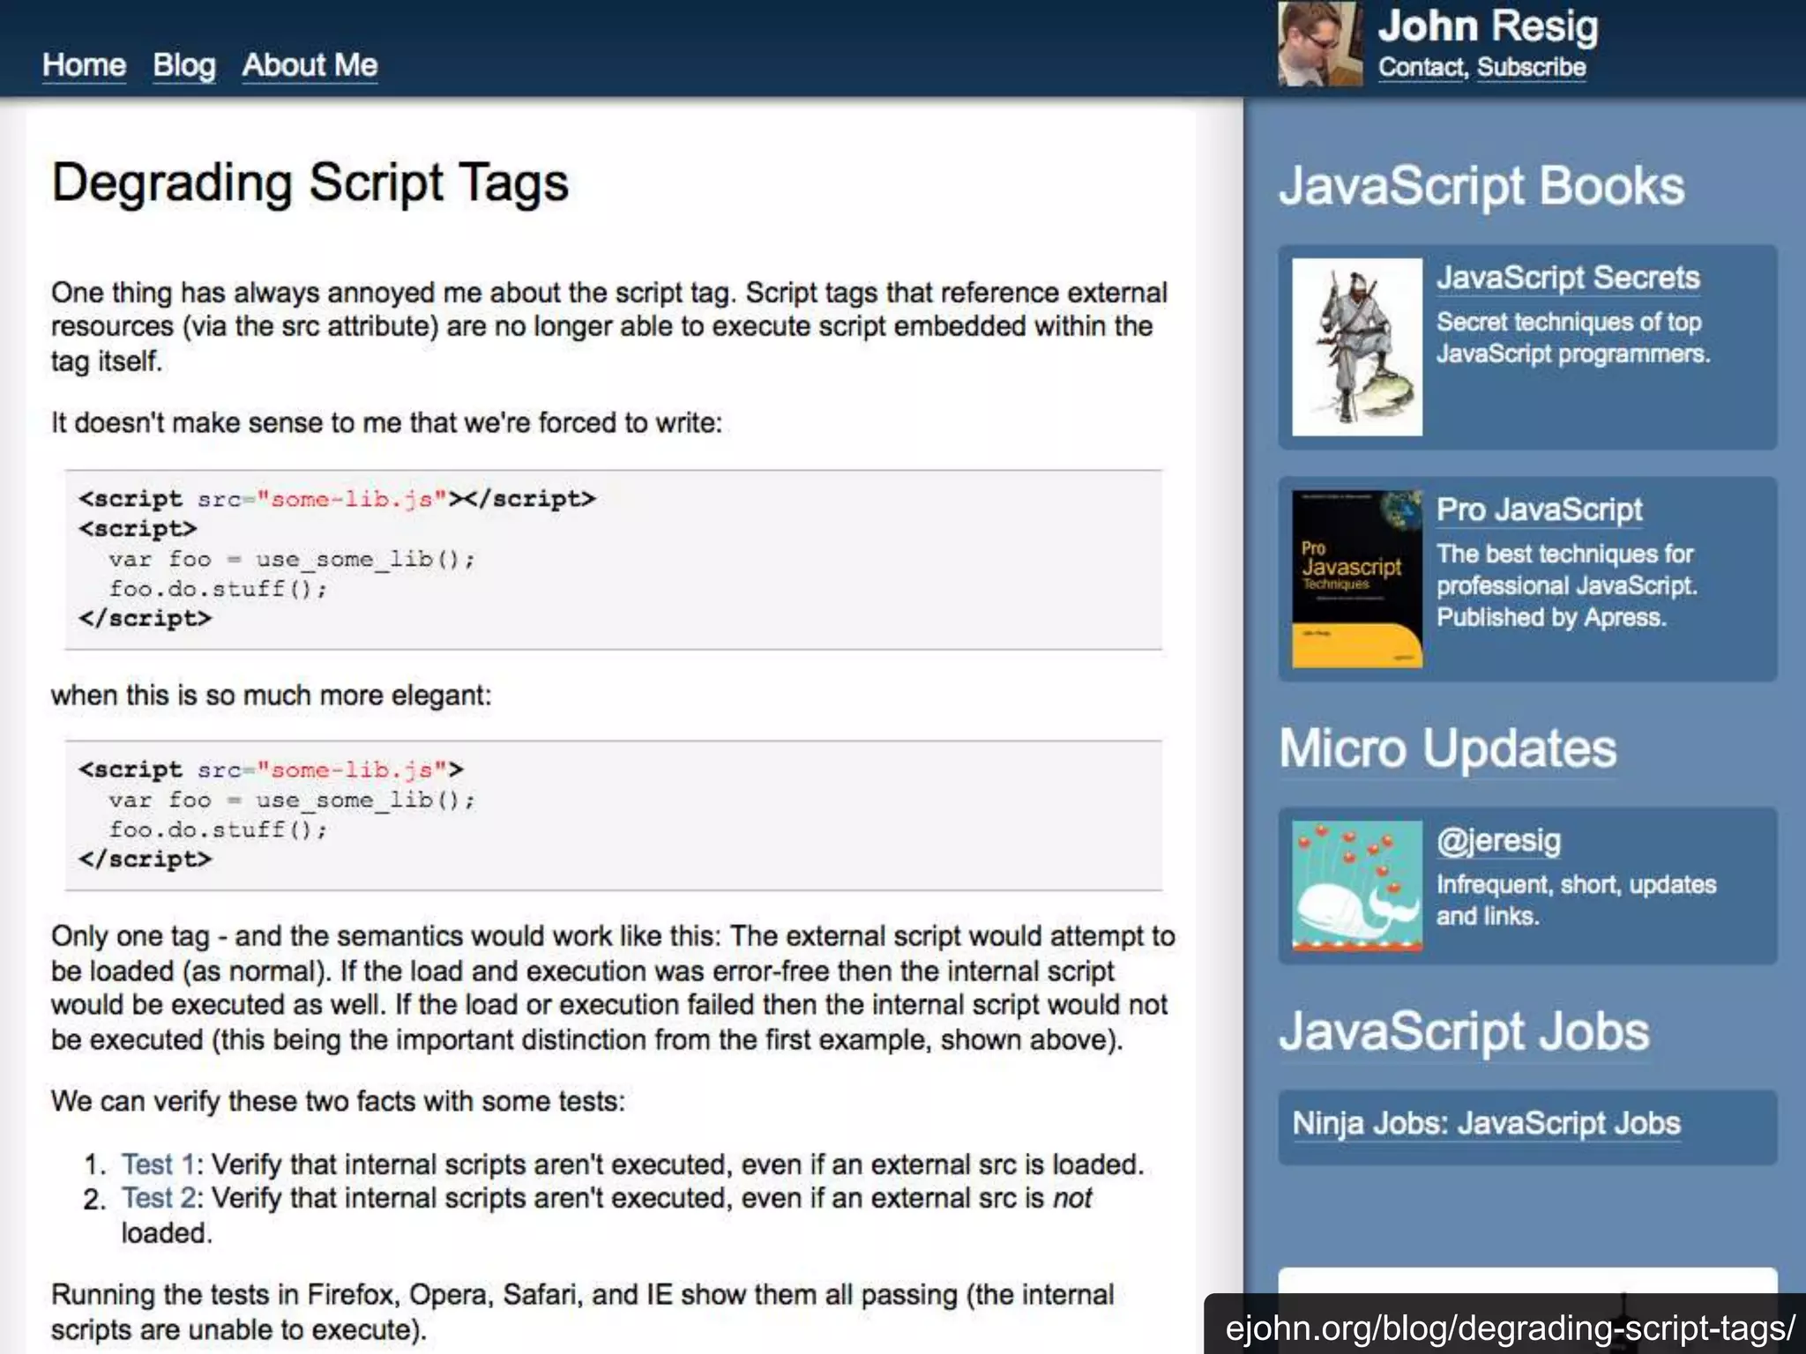1806x1354 pixels.
Task: Click the John Resig site title
Action: [x=1488, y=26]
